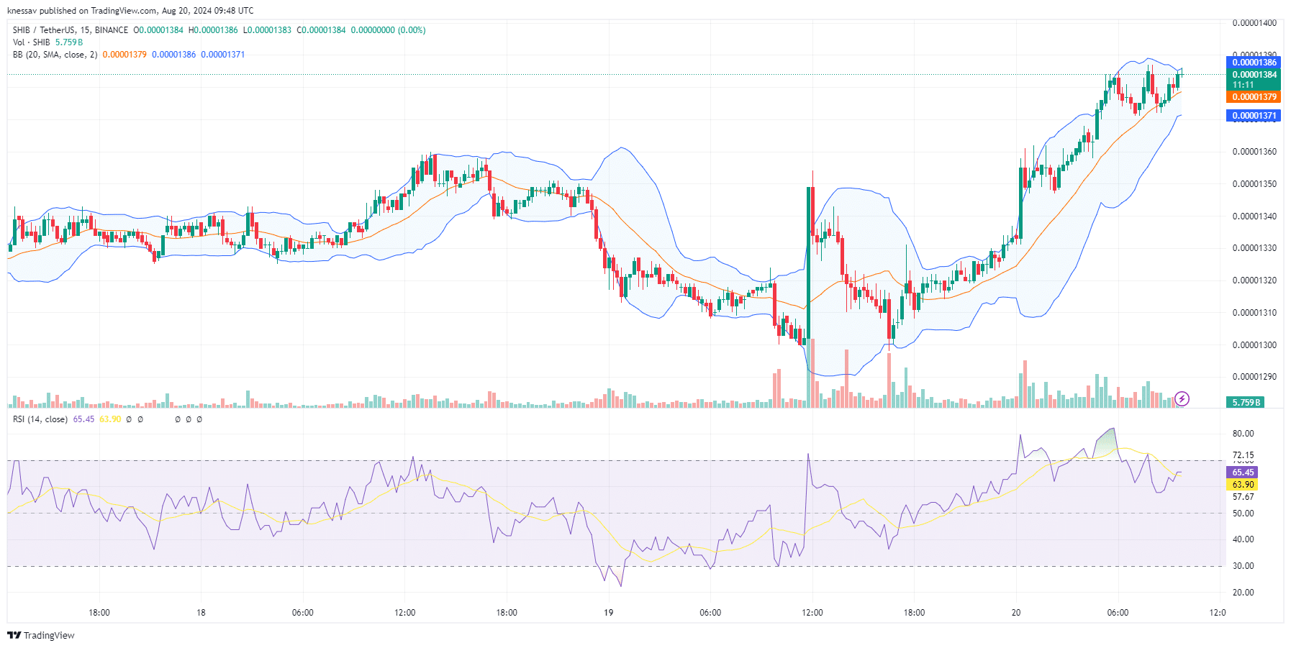Click the 0.00001371 value in BB legend
The width and height of the screenshot is (1291, 648).
click(223, 55)
